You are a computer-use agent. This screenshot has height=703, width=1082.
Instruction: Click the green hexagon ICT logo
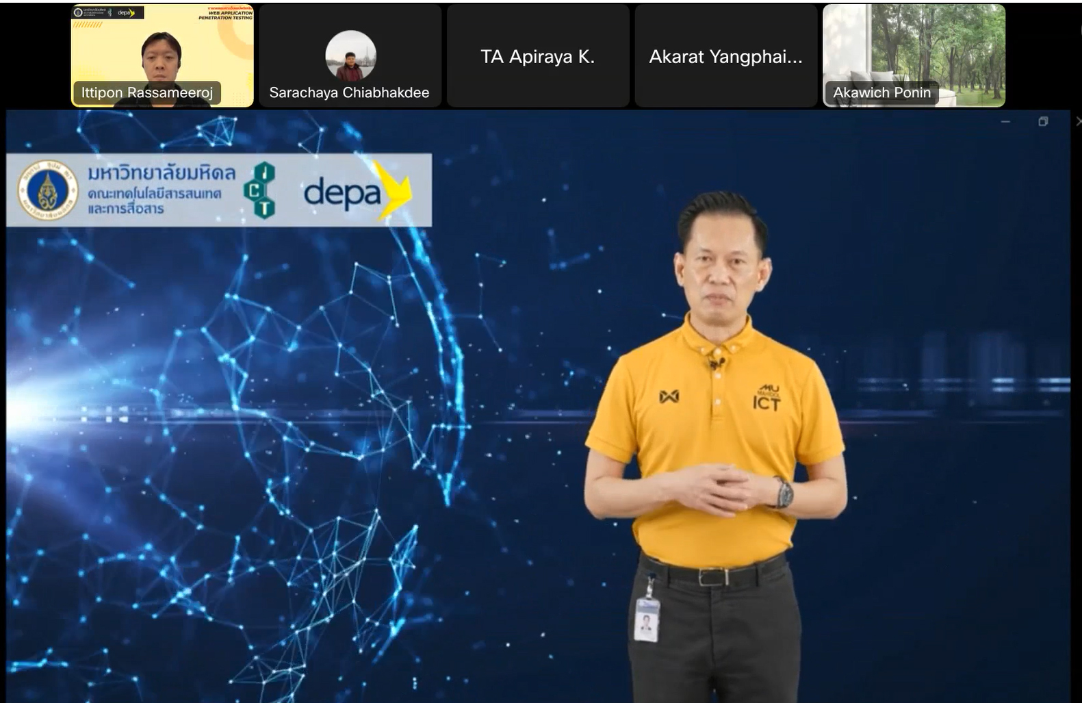pos(260,190)
